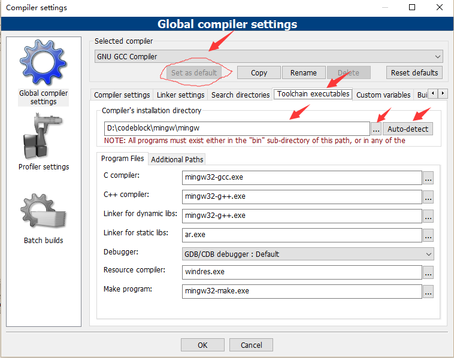Click the Profiler settings label
The image size is (454, 358).
pyautogui.click(x=44, y=166)
